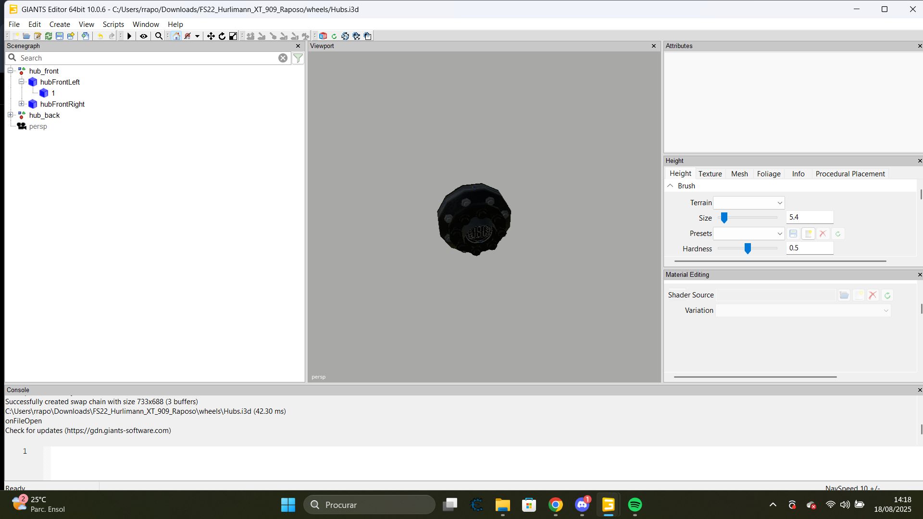Expand the hubFrontRight tree node
This screenshot has width=923, height=519.
click(x=21, y=104)
